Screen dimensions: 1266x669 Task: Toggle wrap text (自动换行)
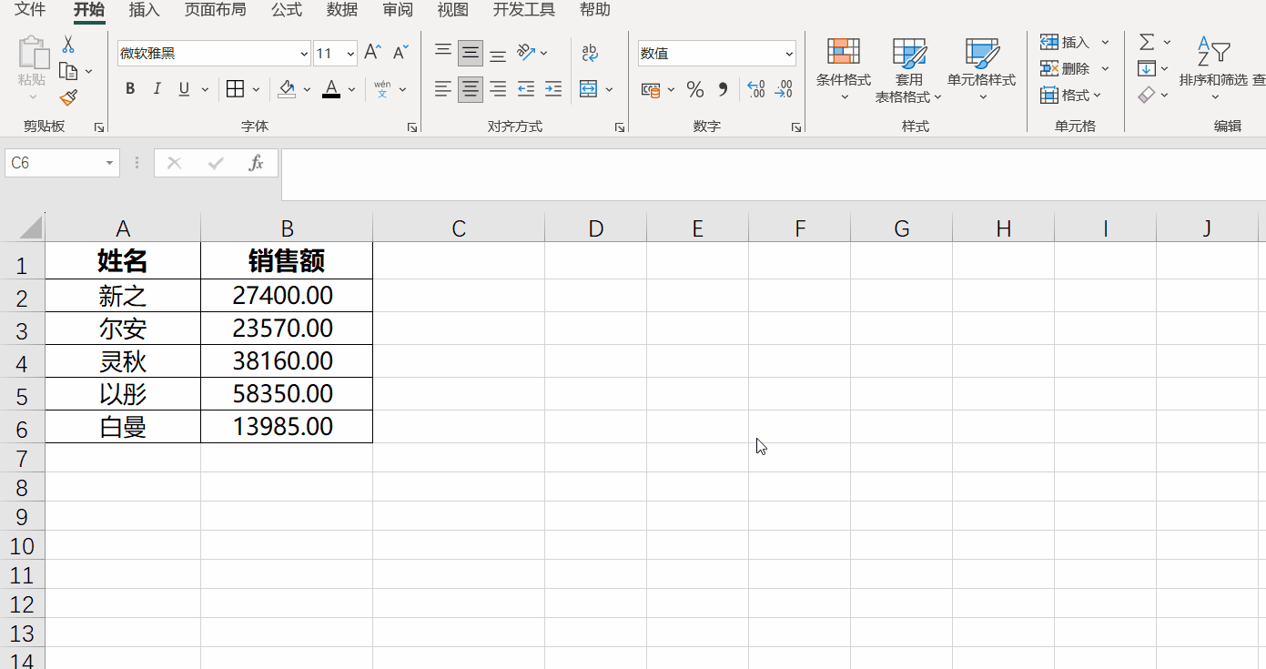click(x=589, y=53)
